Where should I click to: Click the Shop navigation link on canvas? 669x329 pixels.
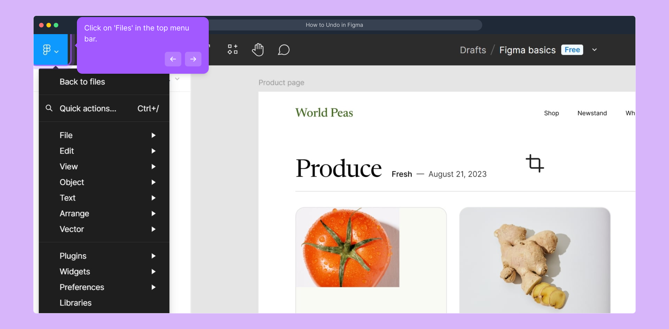pyautogui.click(x=551, y=113)
